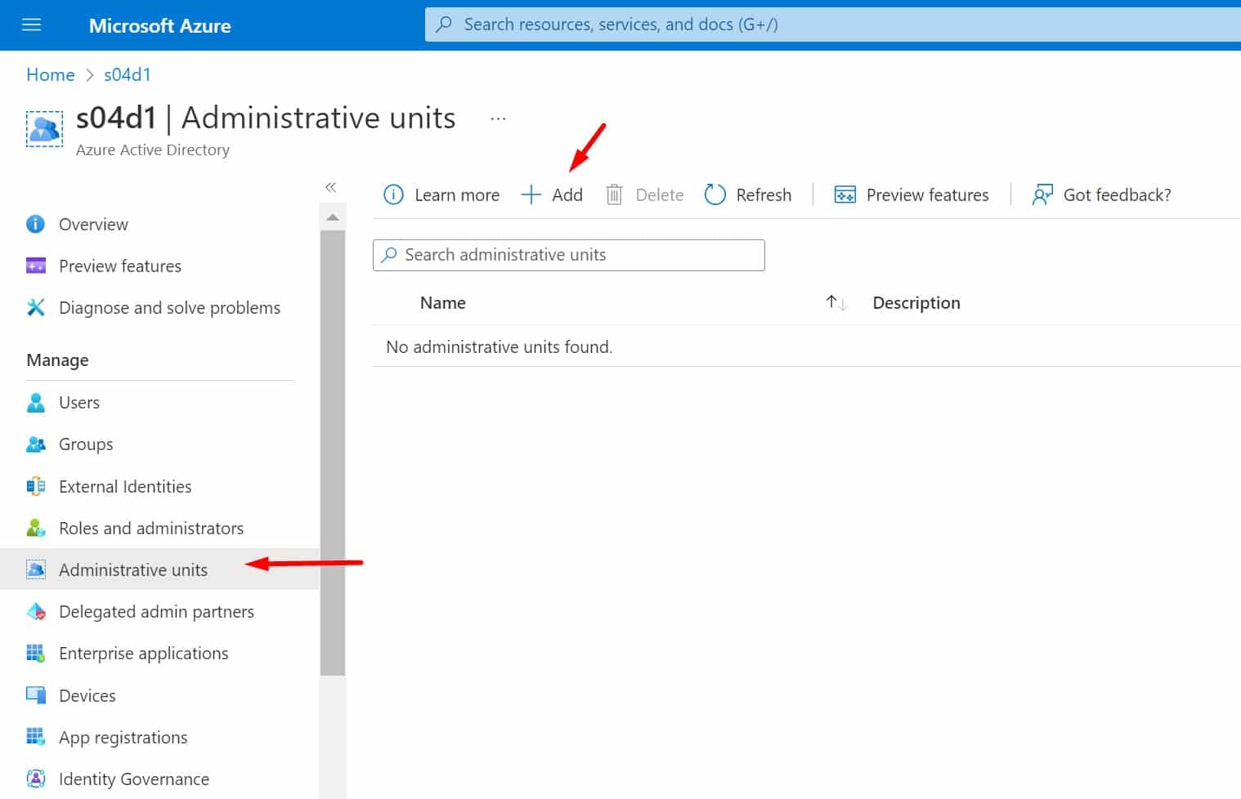Image resolution: width=1241 pixels, height=799 pixels.
Task: Open External Identities
Action: pos(124,486)
